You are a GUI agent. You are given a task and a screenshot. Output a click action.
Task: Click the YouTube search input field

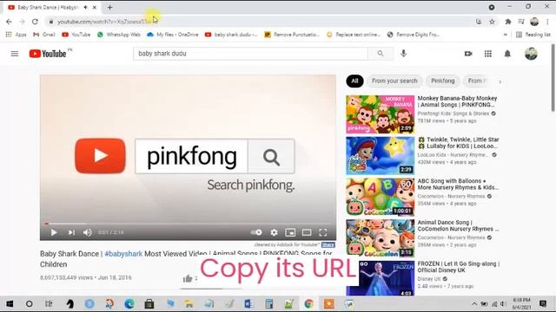coord(250,54)
